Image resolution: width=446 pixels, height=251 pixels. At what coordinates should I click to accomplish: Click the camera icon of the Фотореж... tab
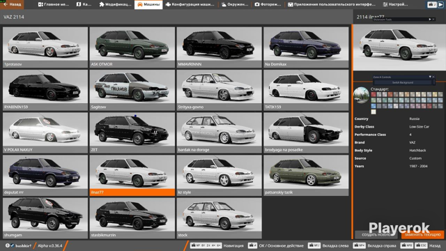(x=257, y=4)
